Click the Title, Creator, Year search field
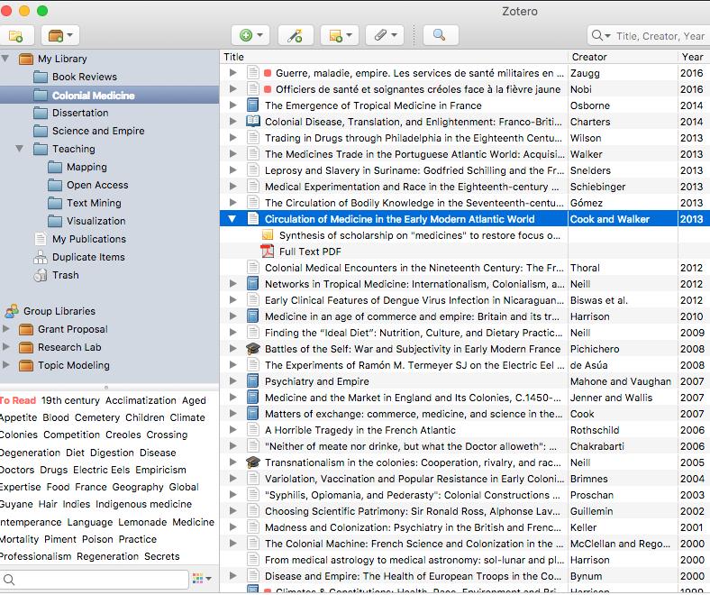 [x=660, y=36]
